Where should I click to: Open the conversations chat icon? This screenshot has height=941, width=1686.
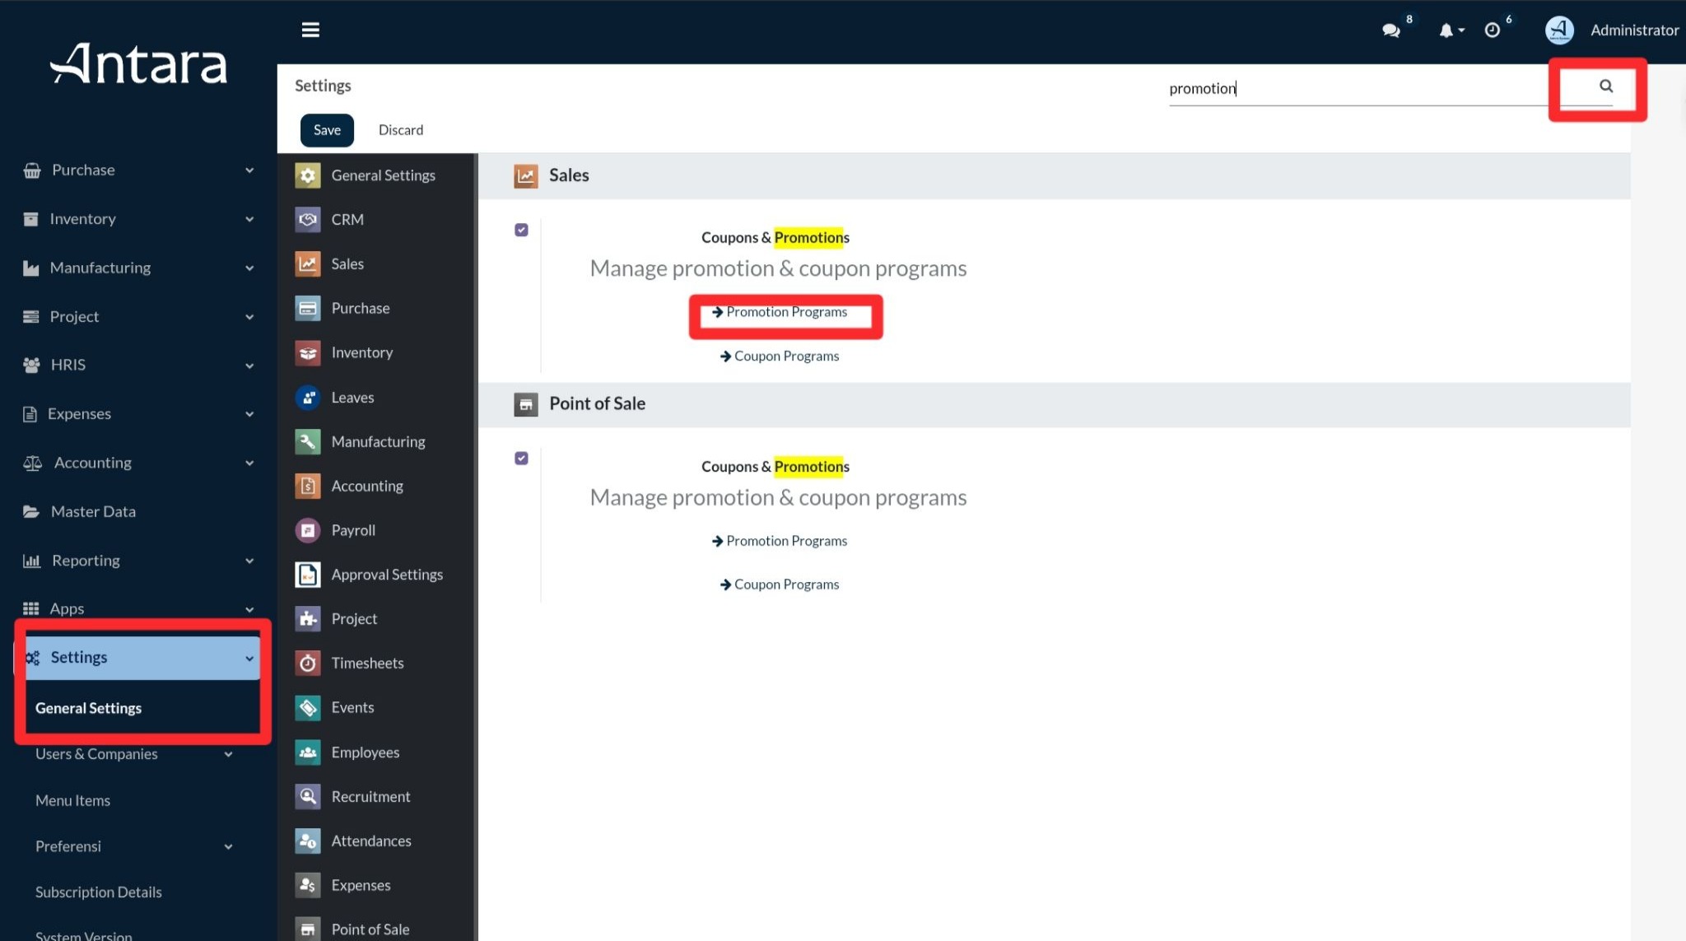point(1391,30)
